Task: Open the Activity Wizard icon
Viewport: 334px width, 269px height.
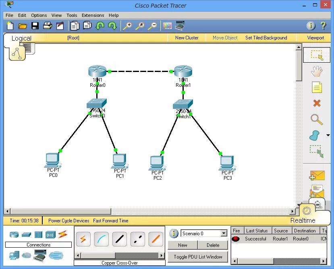Action: pos(60,26)
